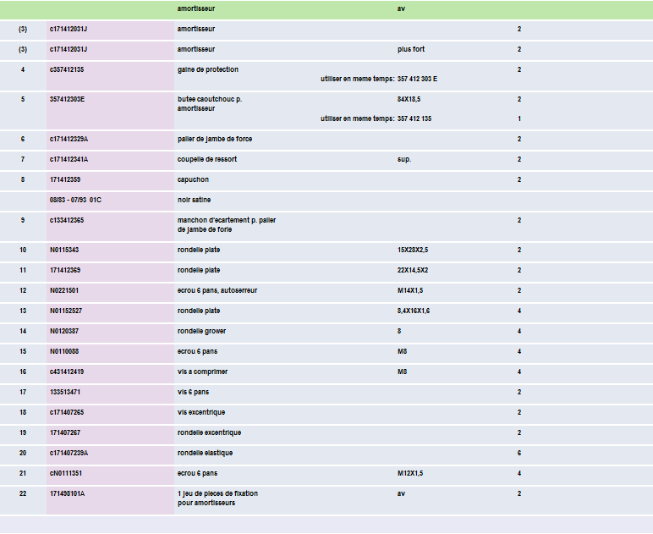653x534 pixels.
Task: Select 'vis excentrique' description text
Action: click(201, 412)
